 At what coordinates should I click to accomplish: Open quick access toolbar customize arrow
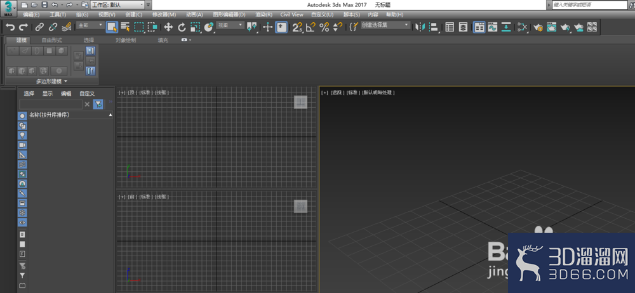pyautogui.click(x=148, y=5)
